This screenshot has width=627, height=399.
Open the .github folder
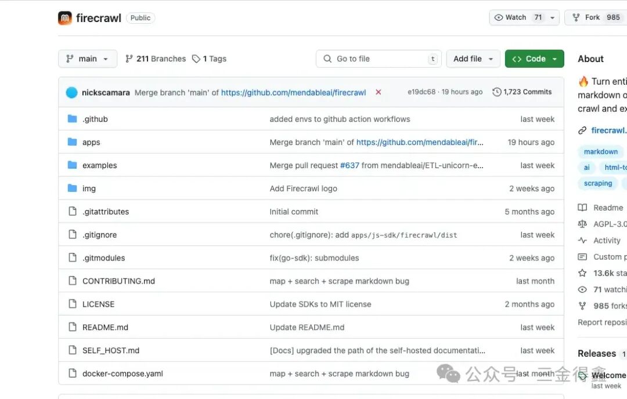click(x=95, y=119)
